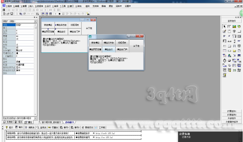The width and height of the screenshot is (243, 142).
Task: Click the first window layout view toolbar icon
Action: [x=43, y=14]
